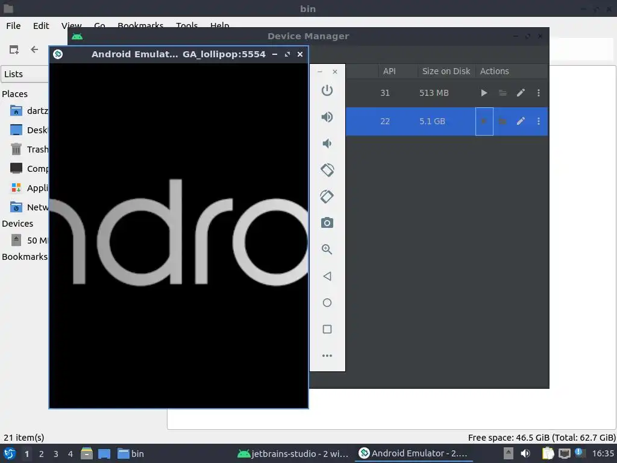Viewport: 617px width, 463px height.
Task: Rotate the emulator left
Action: tap(327, 170)
